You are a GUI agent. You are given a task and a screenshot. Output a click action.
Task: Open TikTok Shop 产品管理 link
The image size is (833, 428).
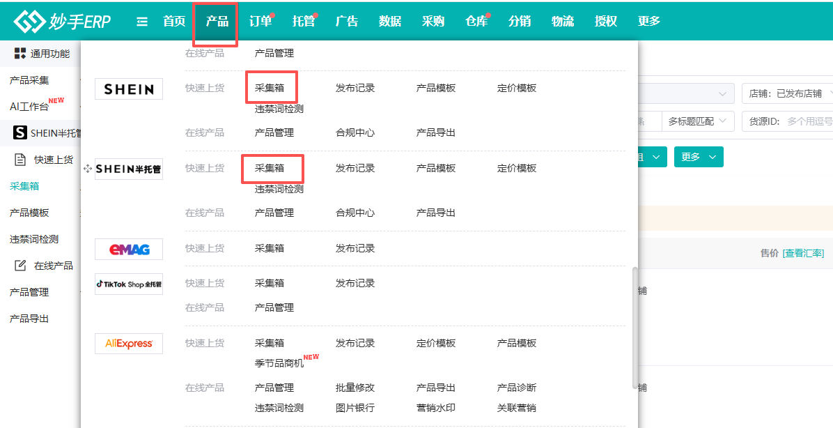(274, 307)
